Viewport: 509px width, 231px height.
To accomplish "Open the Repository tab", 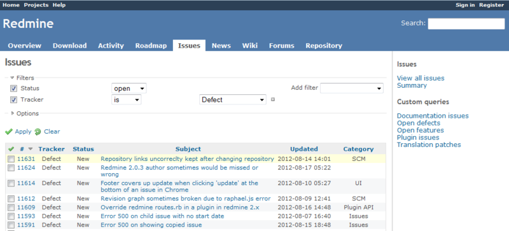I will click(x=324, y=45).
